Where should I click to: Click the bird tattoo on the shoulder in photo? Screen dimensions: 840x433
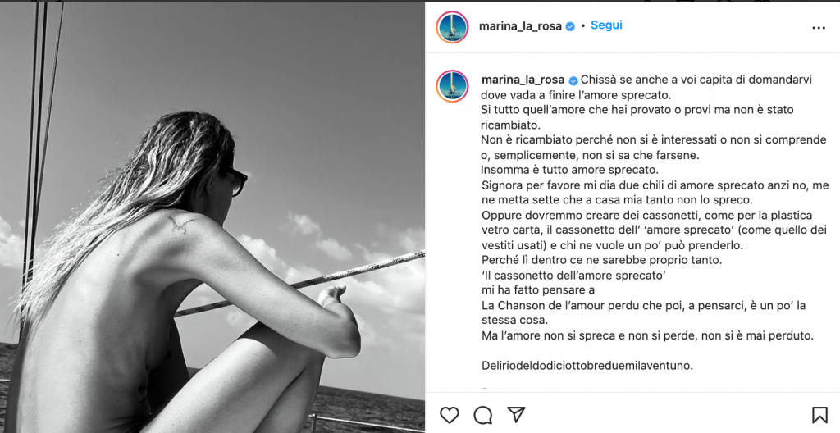tap(180, 223)
